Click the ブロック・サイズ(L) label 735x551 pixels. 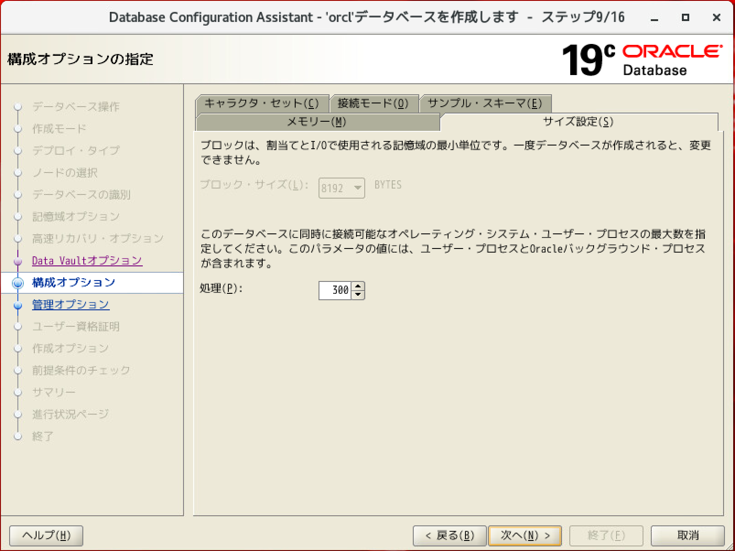[254, 185]
